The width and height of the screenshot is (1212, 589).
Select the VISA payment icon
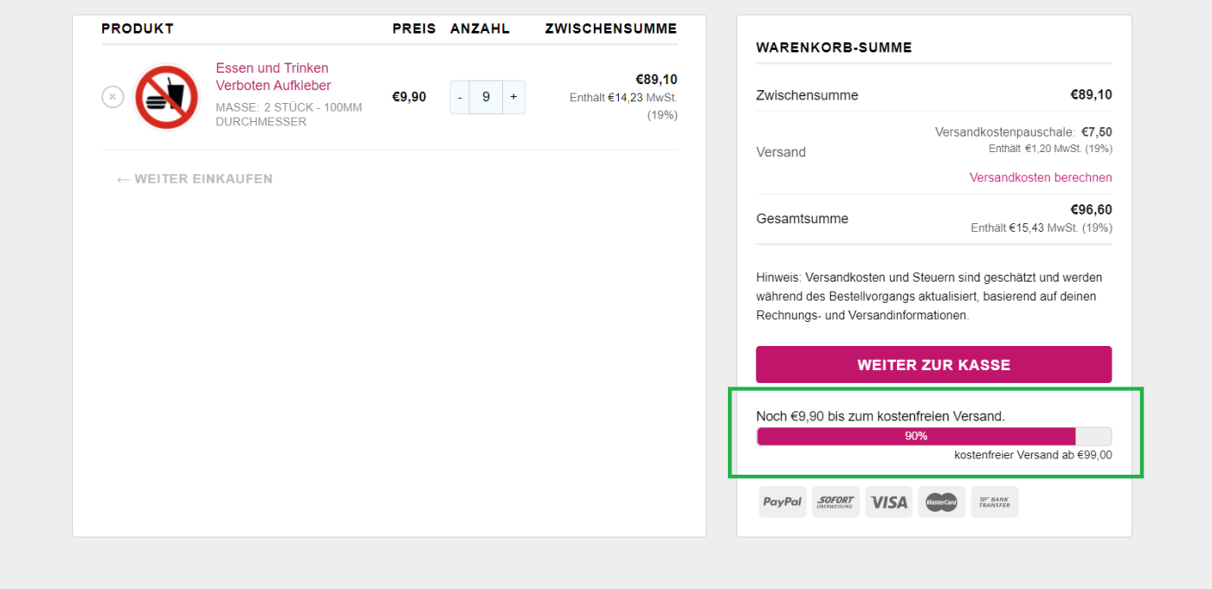tap(888, 502)
